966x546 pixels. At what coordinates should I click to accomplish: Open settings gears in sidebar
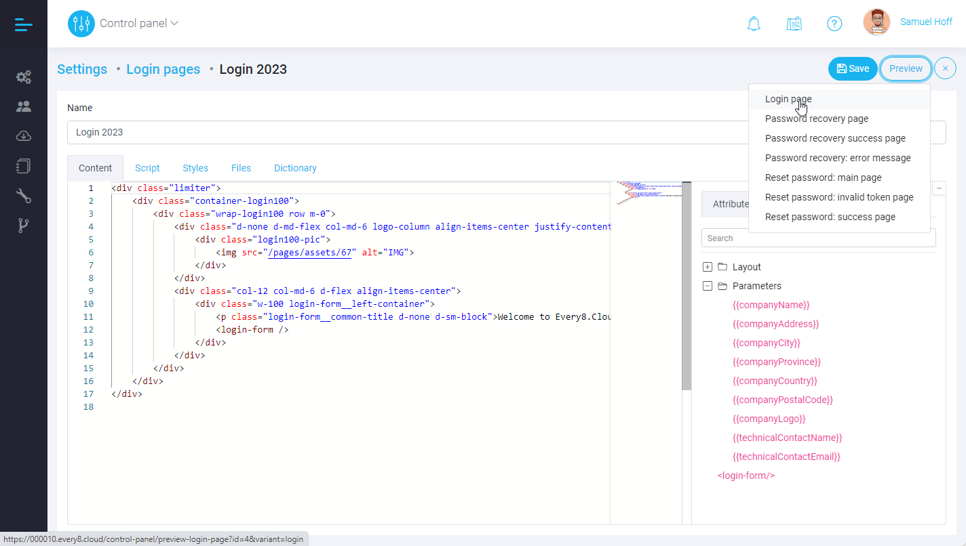coord(24,77)
